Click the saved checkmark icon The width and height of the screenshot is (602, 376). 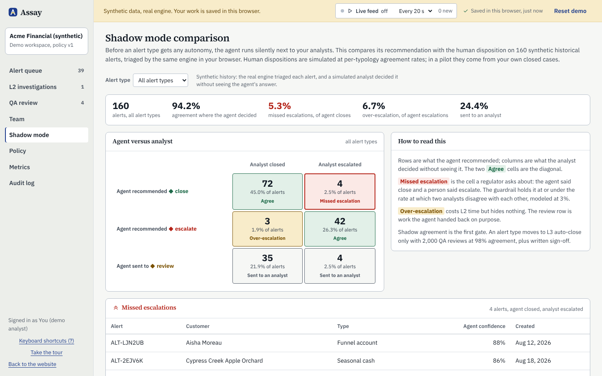[x=466, y=11]
